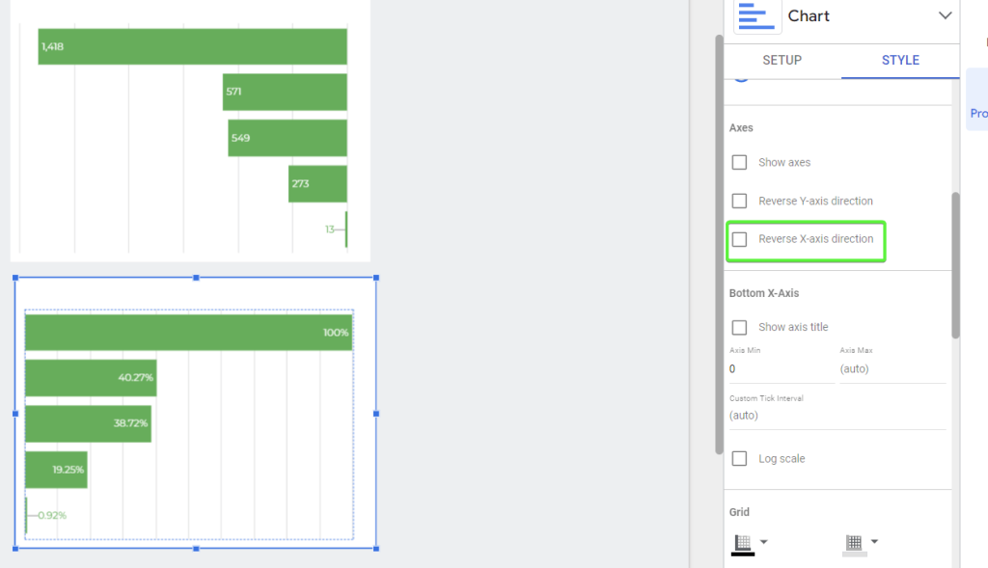Image resolution: width=988 pixels, height=568 pixels.
Task: Expand the Chart type dropdown chevron
Action: pyautogui.click(x=945, y=15)
